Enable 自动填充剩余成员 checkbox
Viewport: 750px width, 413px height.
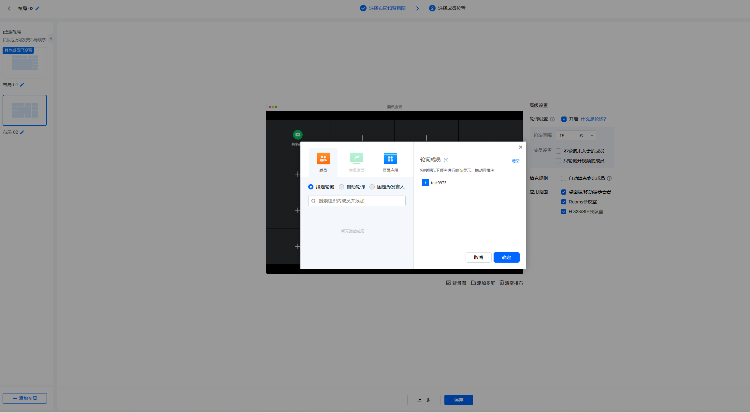pyautogui.click(x=564, y=178)
